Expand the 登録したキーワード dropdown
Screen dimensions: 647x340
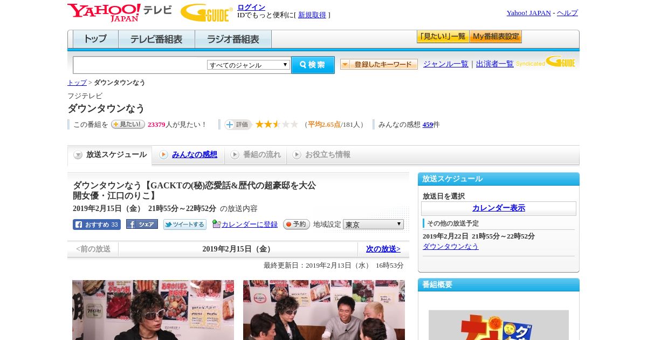coord(379,64)
